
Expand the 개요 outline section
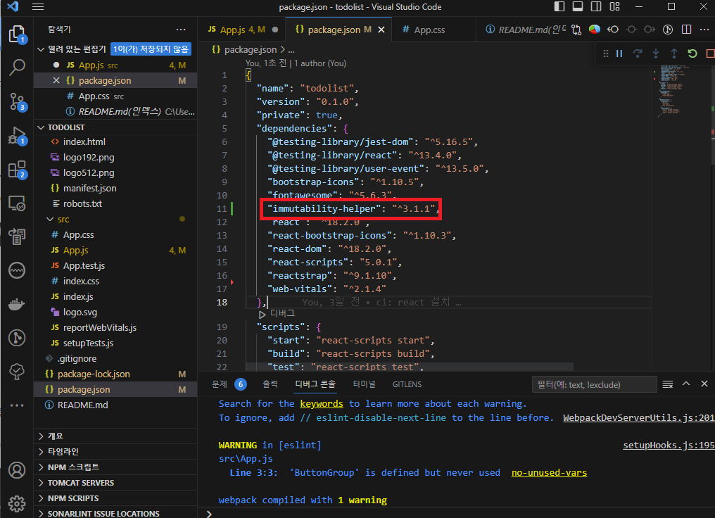[x=116, y=436]
